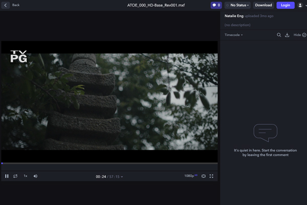
Task: Search comments with magnifier icon
Action: (279, 35)
